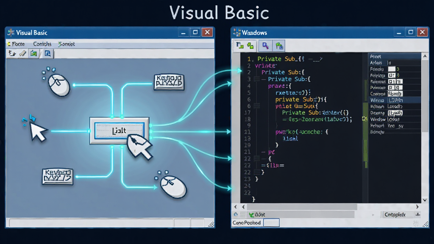Click the status bar field of Visual Basic window

click(x=92, y=223)
